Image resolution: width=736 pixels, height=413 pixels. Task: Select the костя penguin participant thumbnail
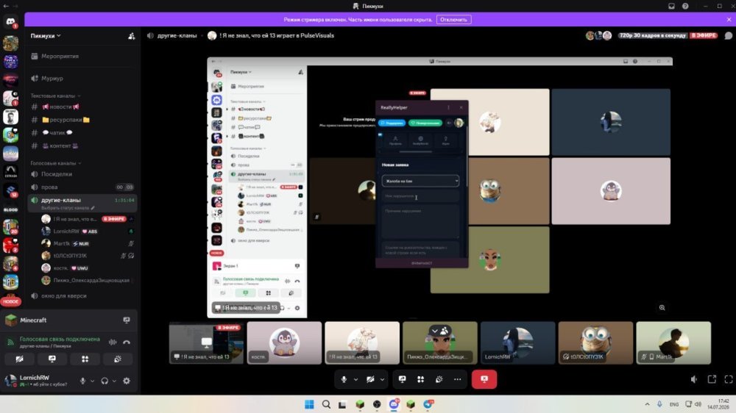[284, 342]
